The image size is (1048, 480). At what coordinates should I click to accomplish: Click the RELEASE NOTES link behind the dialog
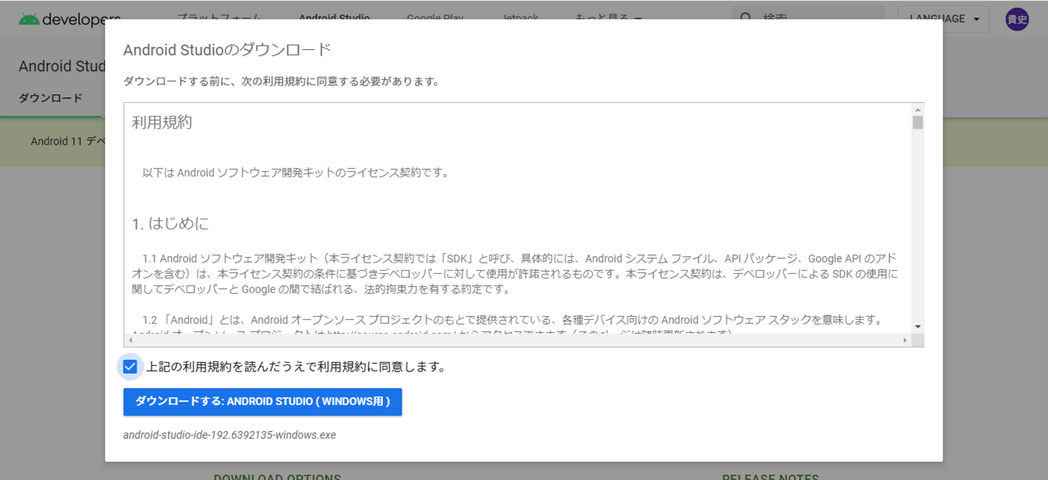tap(770, 476)
